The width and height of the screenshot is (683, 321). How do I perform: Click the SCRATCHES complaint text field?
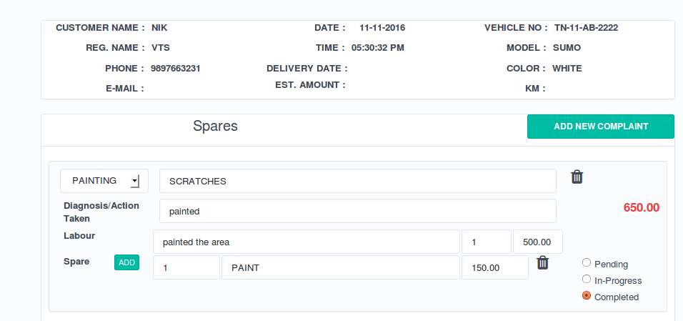(x=357, y=181)
